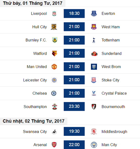
Task: Select the Arsenal cannon crest
Action: (54, 145)
